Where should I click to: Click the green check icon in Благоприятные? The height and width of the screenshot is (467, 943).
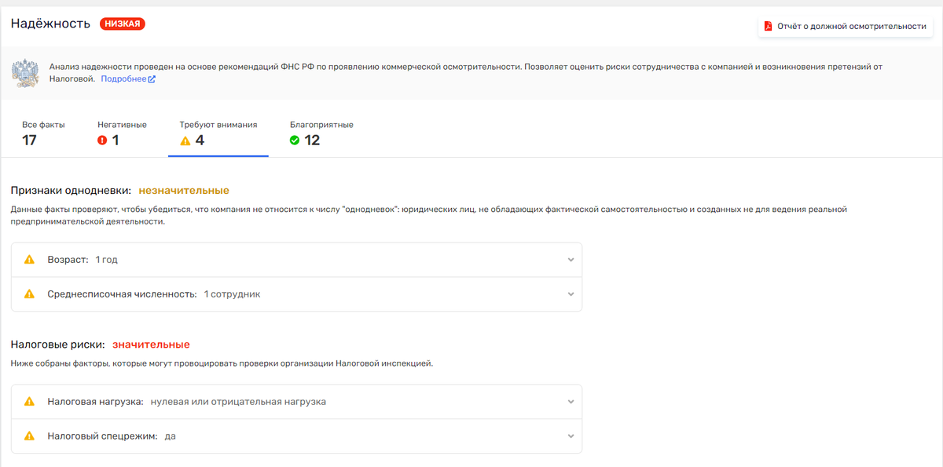[295, 140]
